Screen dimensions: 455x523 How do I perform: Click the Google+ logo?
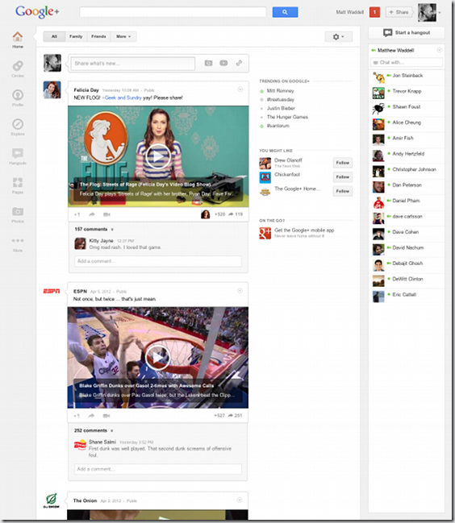pos(37,12)
